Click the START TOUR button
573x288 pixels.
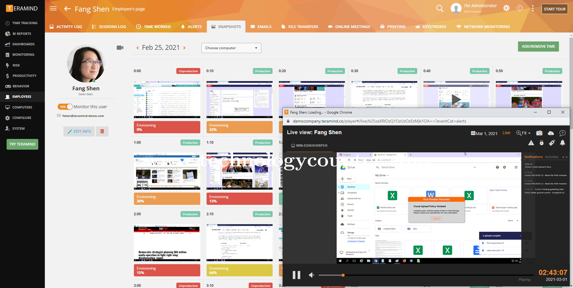click(555, 9)
